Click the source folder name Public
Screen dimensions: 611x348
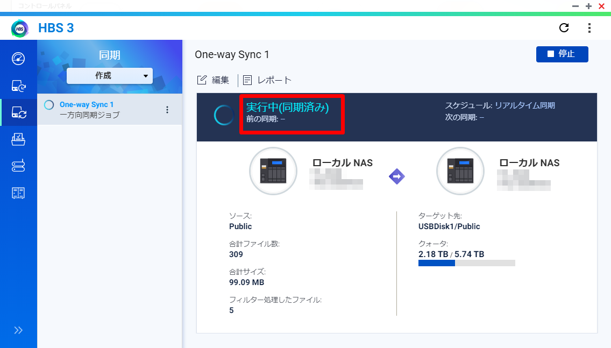point(240,226)
